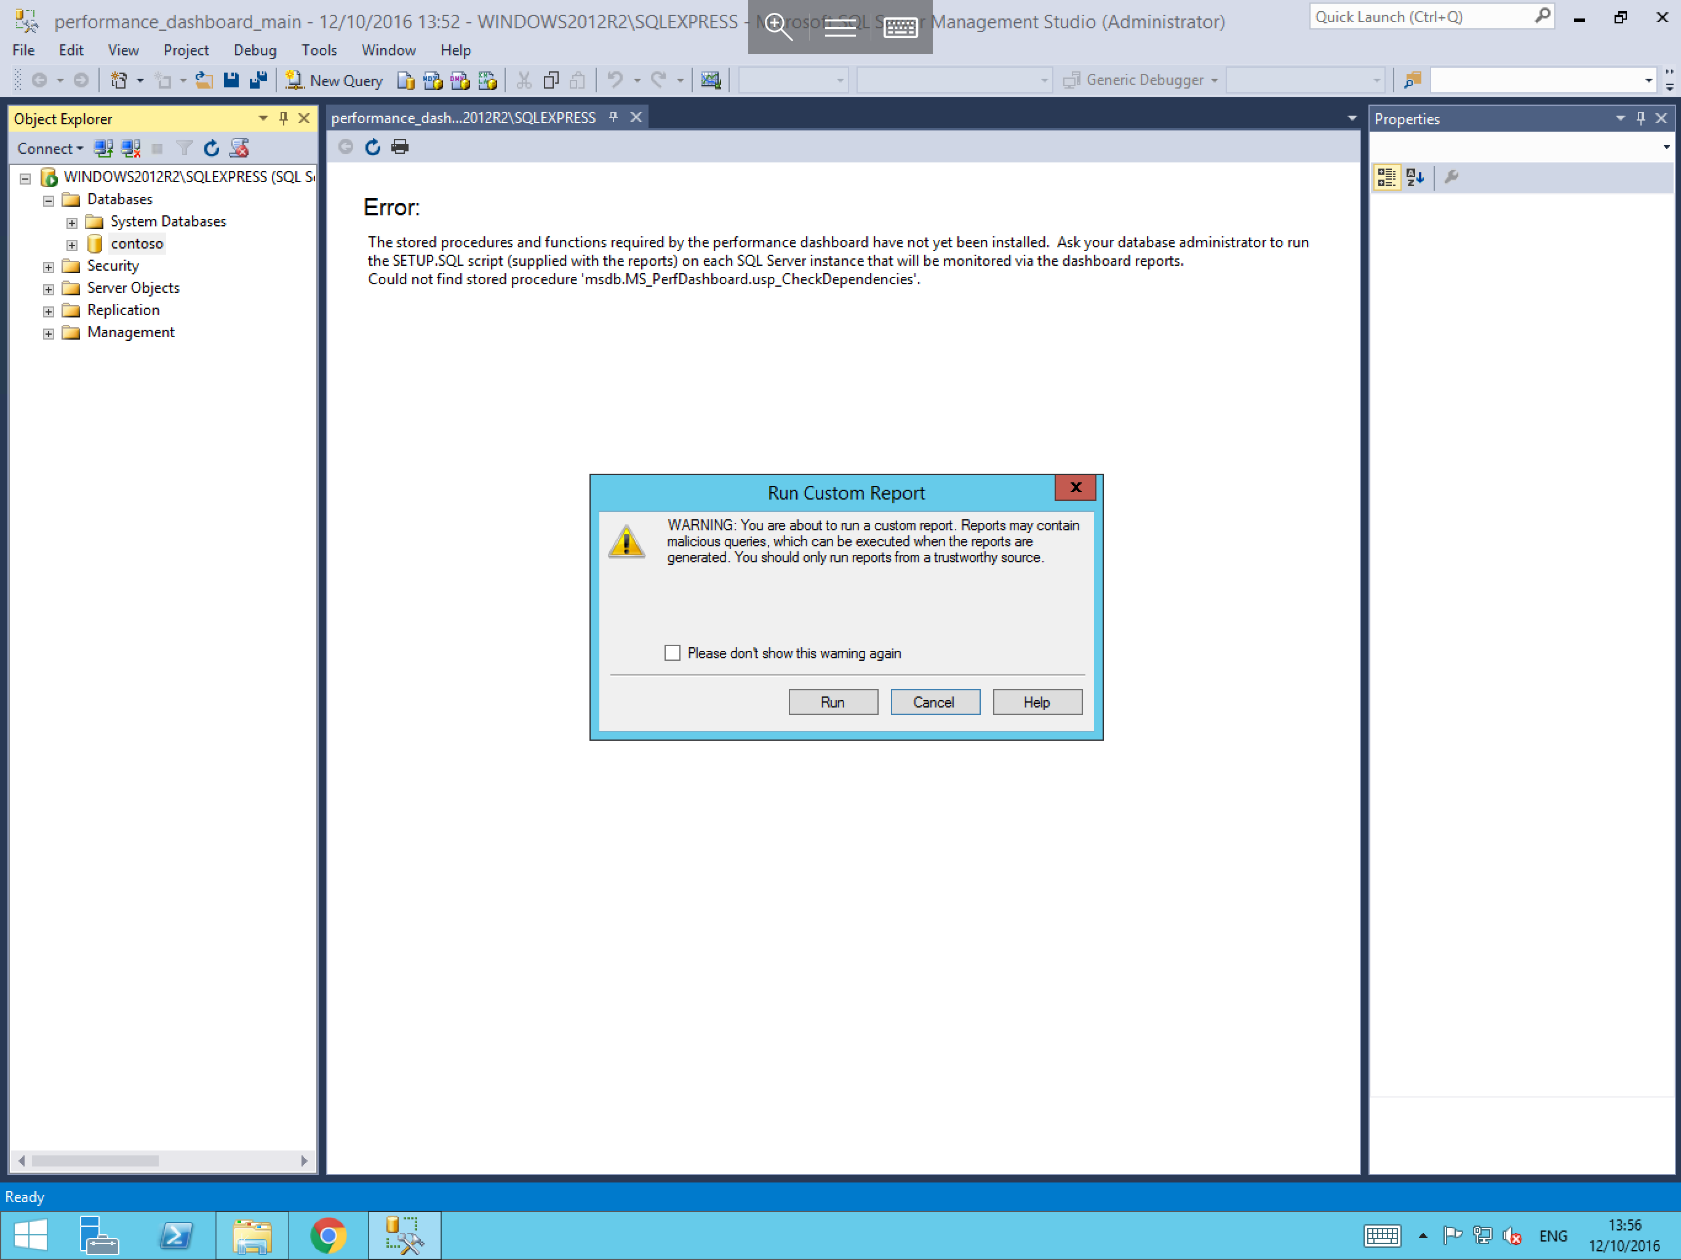Collapse the WINDOWS2012R2\SQLEXPRESS server node
Screen dimensions: 1681x1260
25,178
